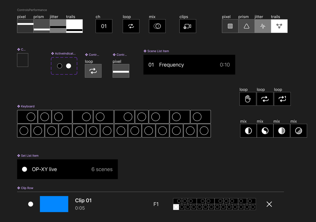Adjust the pixel slider in ControlsPerformance row
The height and width of the screenshot is (222, 316).
25,26
